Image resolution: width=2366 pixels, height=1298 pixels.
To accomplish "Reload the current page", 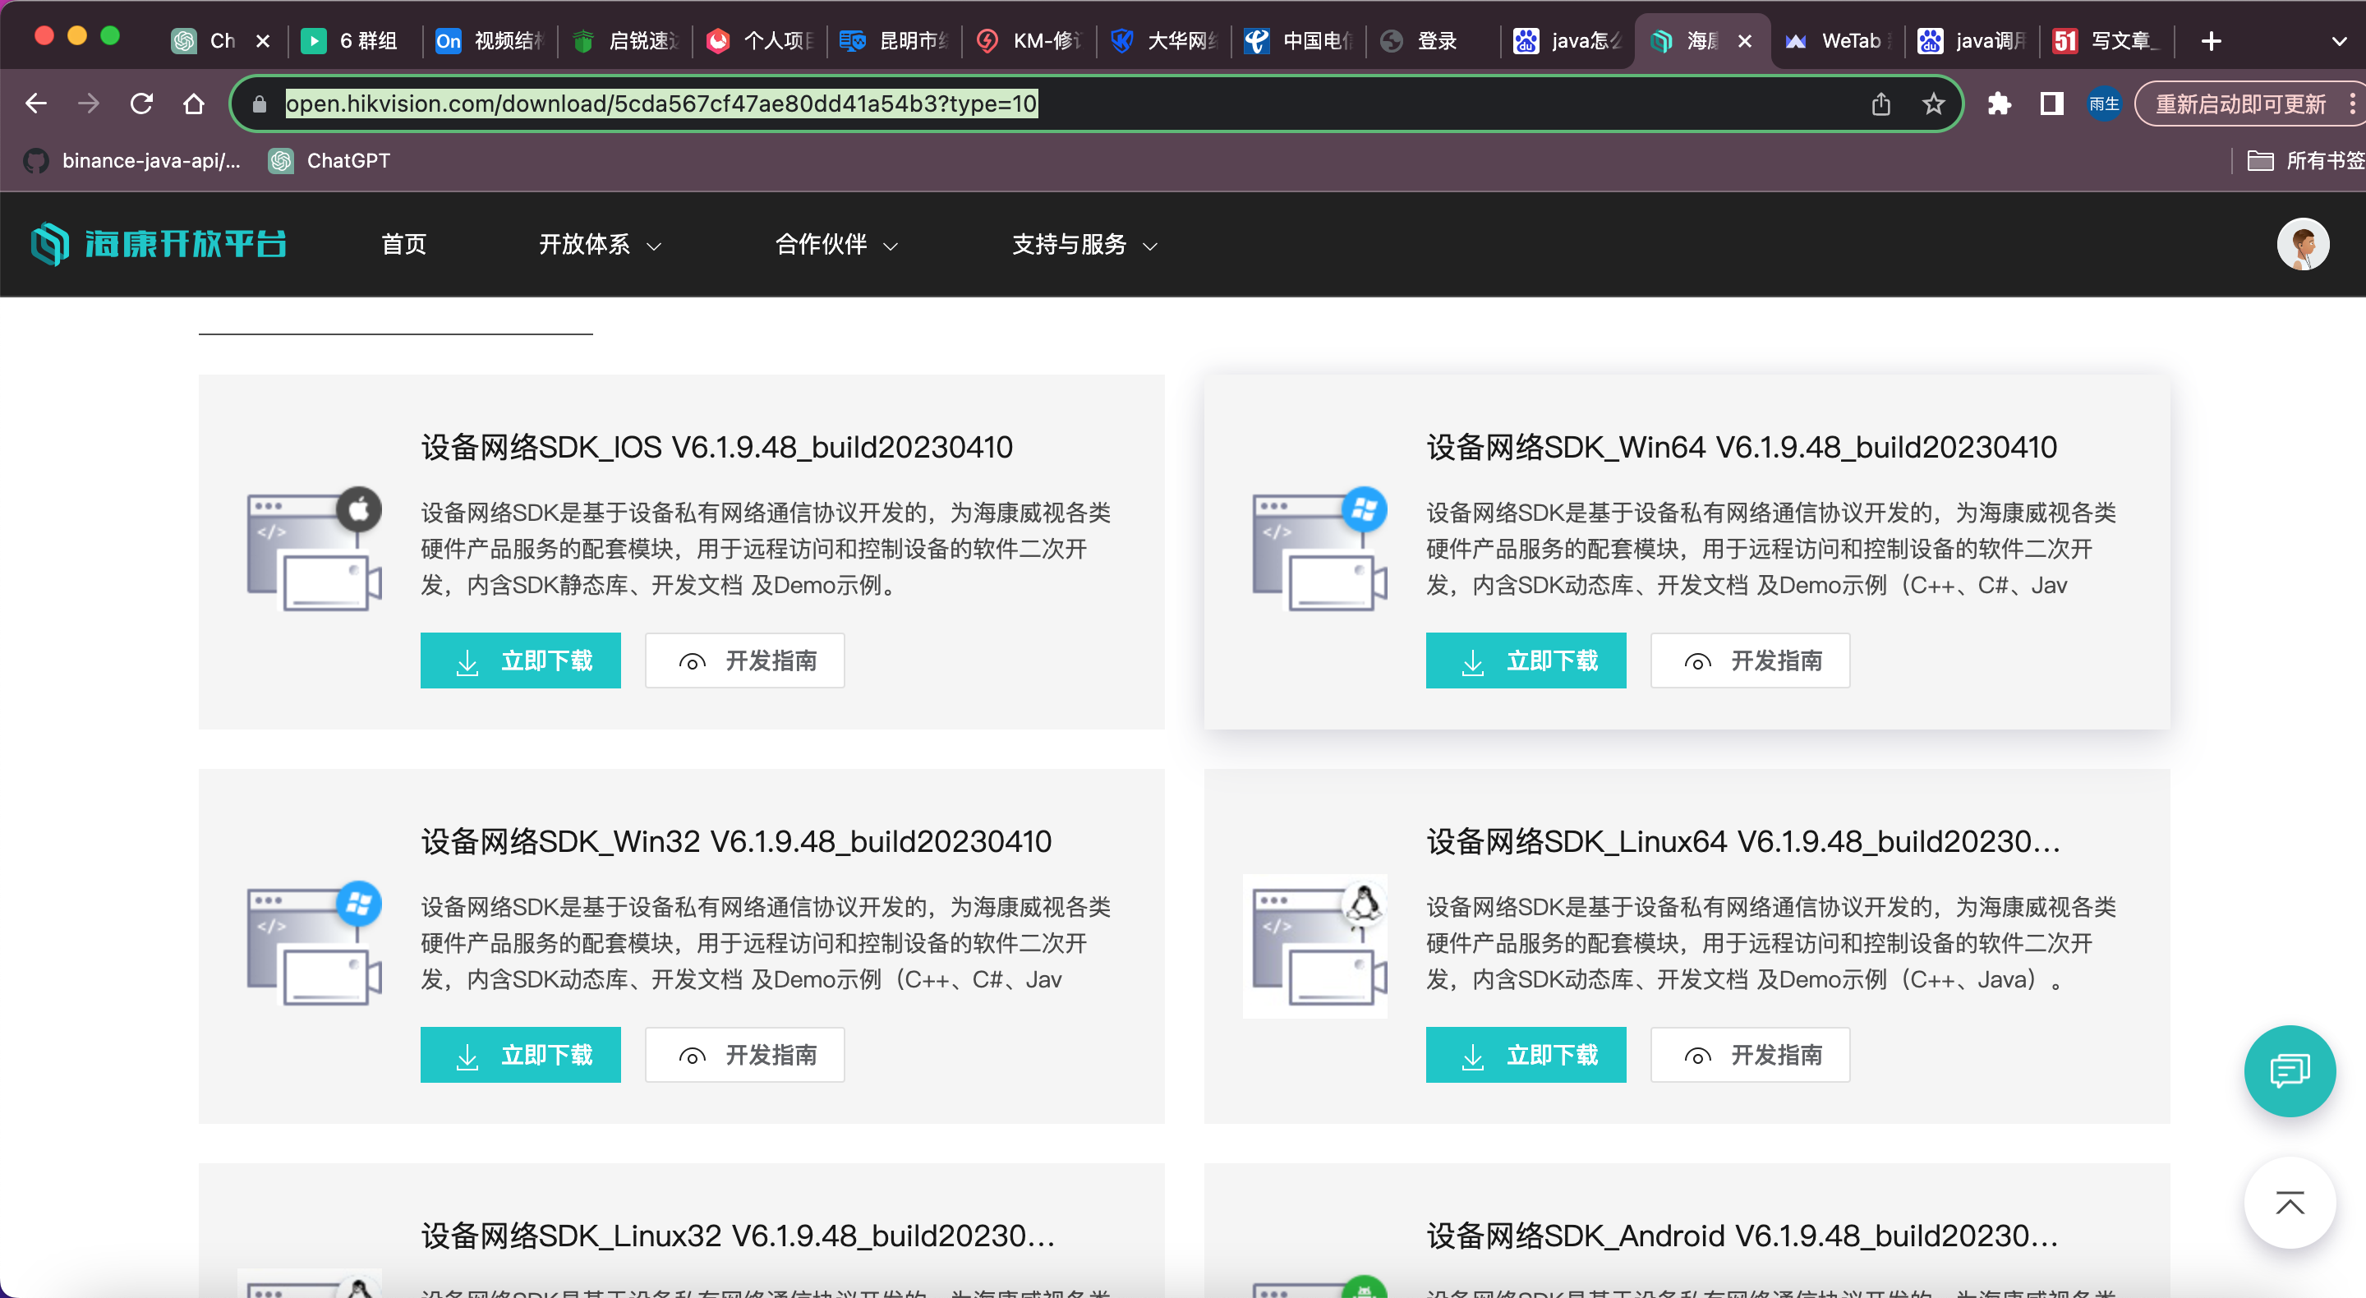I will coord(141,104).
